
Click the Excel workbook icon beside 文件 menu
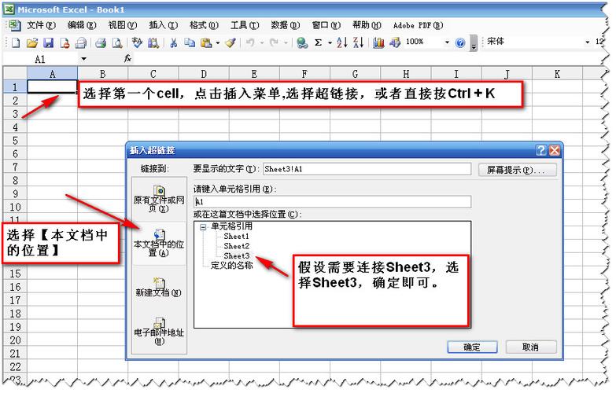pos(14,25)
